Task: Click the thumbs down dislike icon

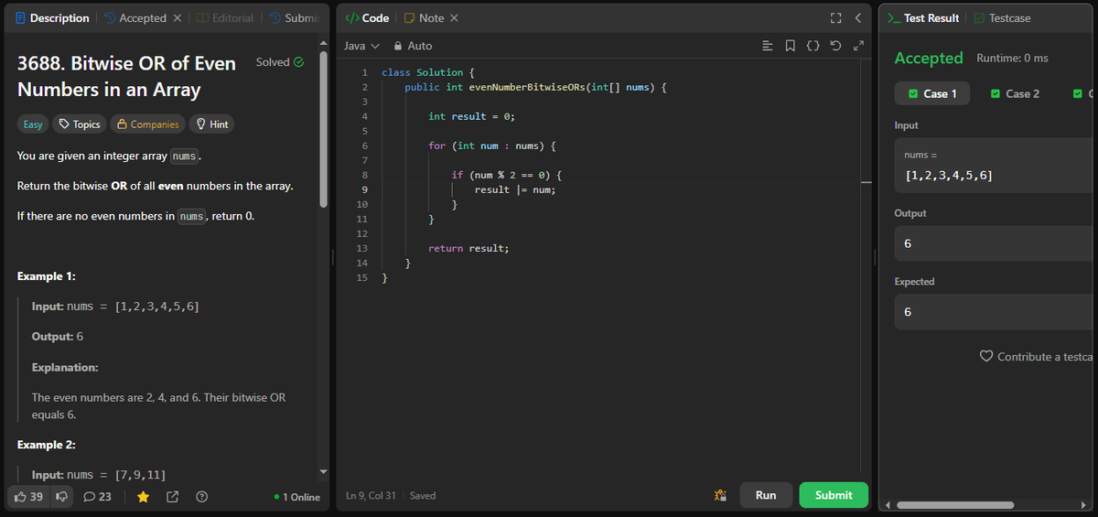Action: 62,497
